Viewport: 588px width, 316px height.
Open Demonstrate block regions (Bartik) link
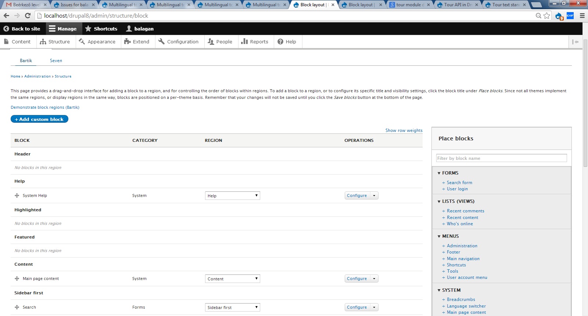(x=45, y=107)
